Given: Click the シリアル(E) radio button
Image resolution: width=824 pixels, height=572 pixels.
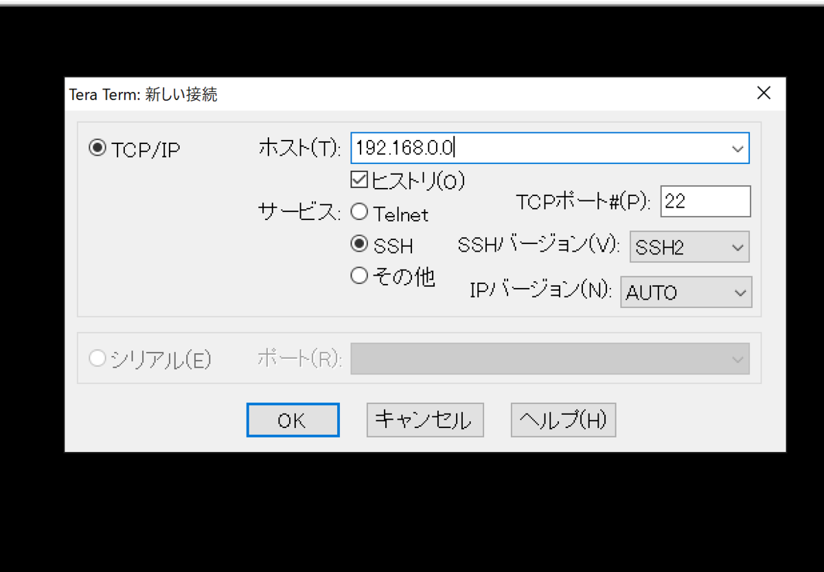Looking at the screenshot, I should coord(97,357).
